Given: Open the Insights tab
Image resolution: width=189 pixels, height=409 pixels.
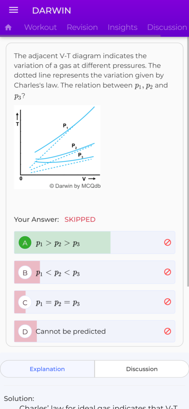Looking at the screenshot, I should (x=122, y=28).
